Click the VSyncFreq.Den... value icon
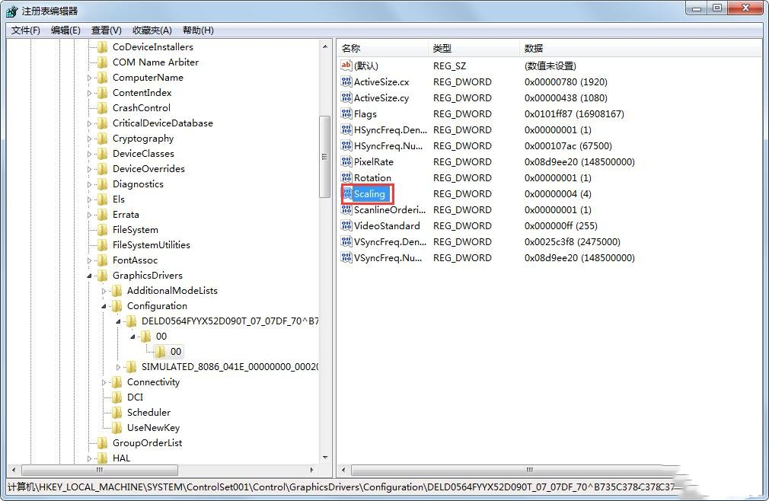Viewport: 769px width, 501px height. coord(346,241)
